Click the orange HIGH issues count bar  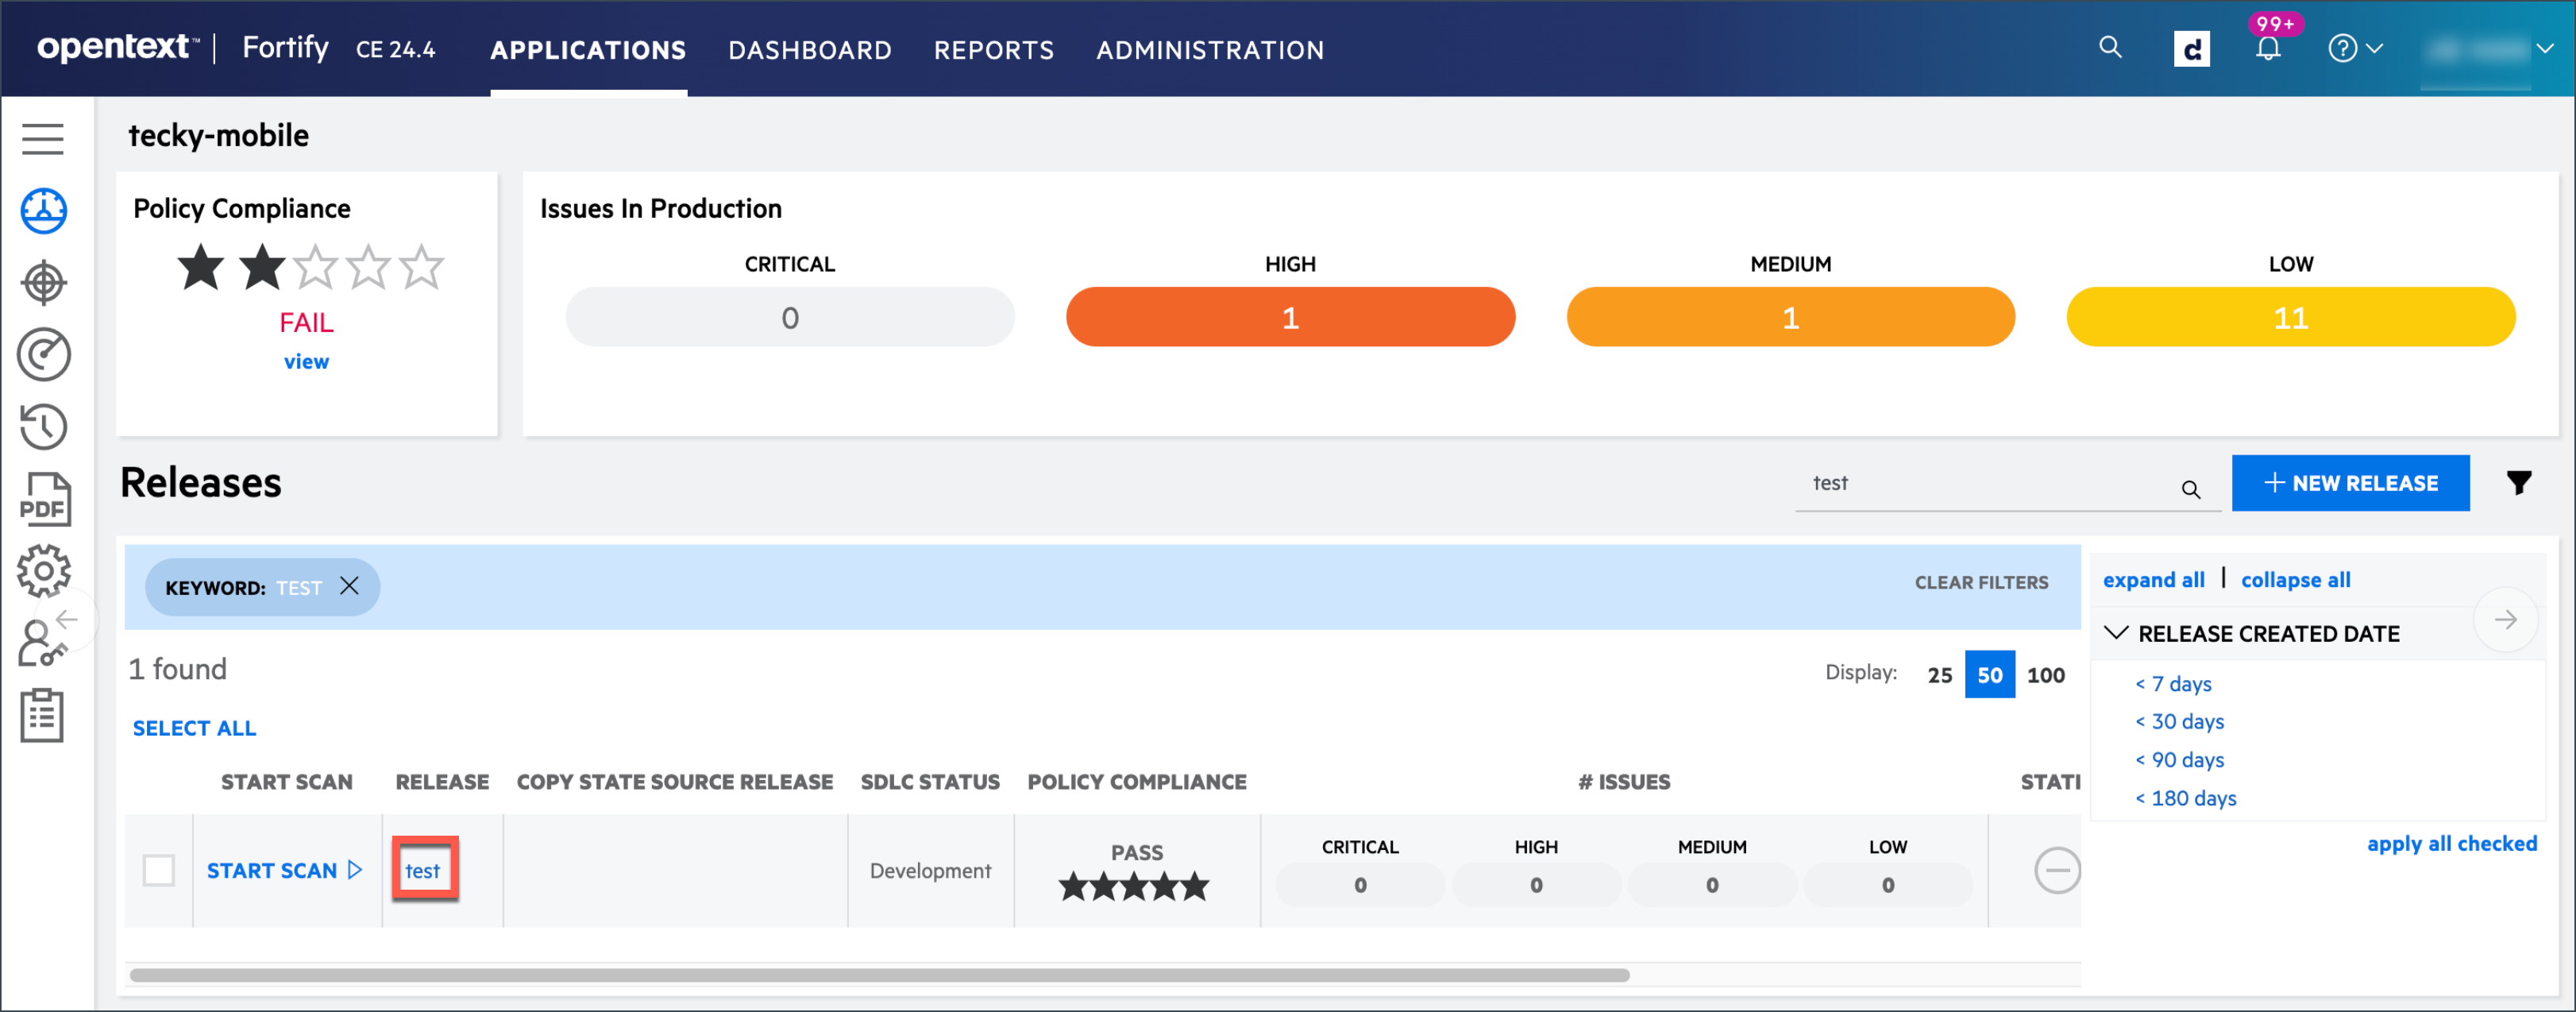pyautogui.click(x=1289, y=318)
